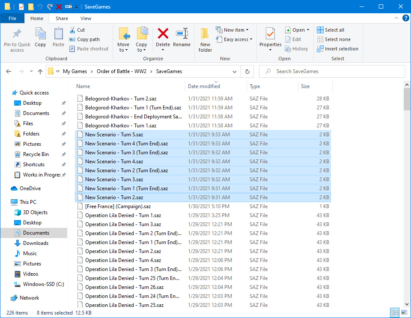The height and width of the screenshot is (318, 411).
Task: Click Invert selection in the ribbon
Action: (338, 49)
